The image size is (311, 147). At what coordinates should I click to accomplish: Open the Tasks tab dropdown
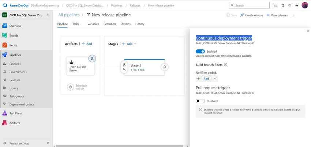(x=77, y=24)
